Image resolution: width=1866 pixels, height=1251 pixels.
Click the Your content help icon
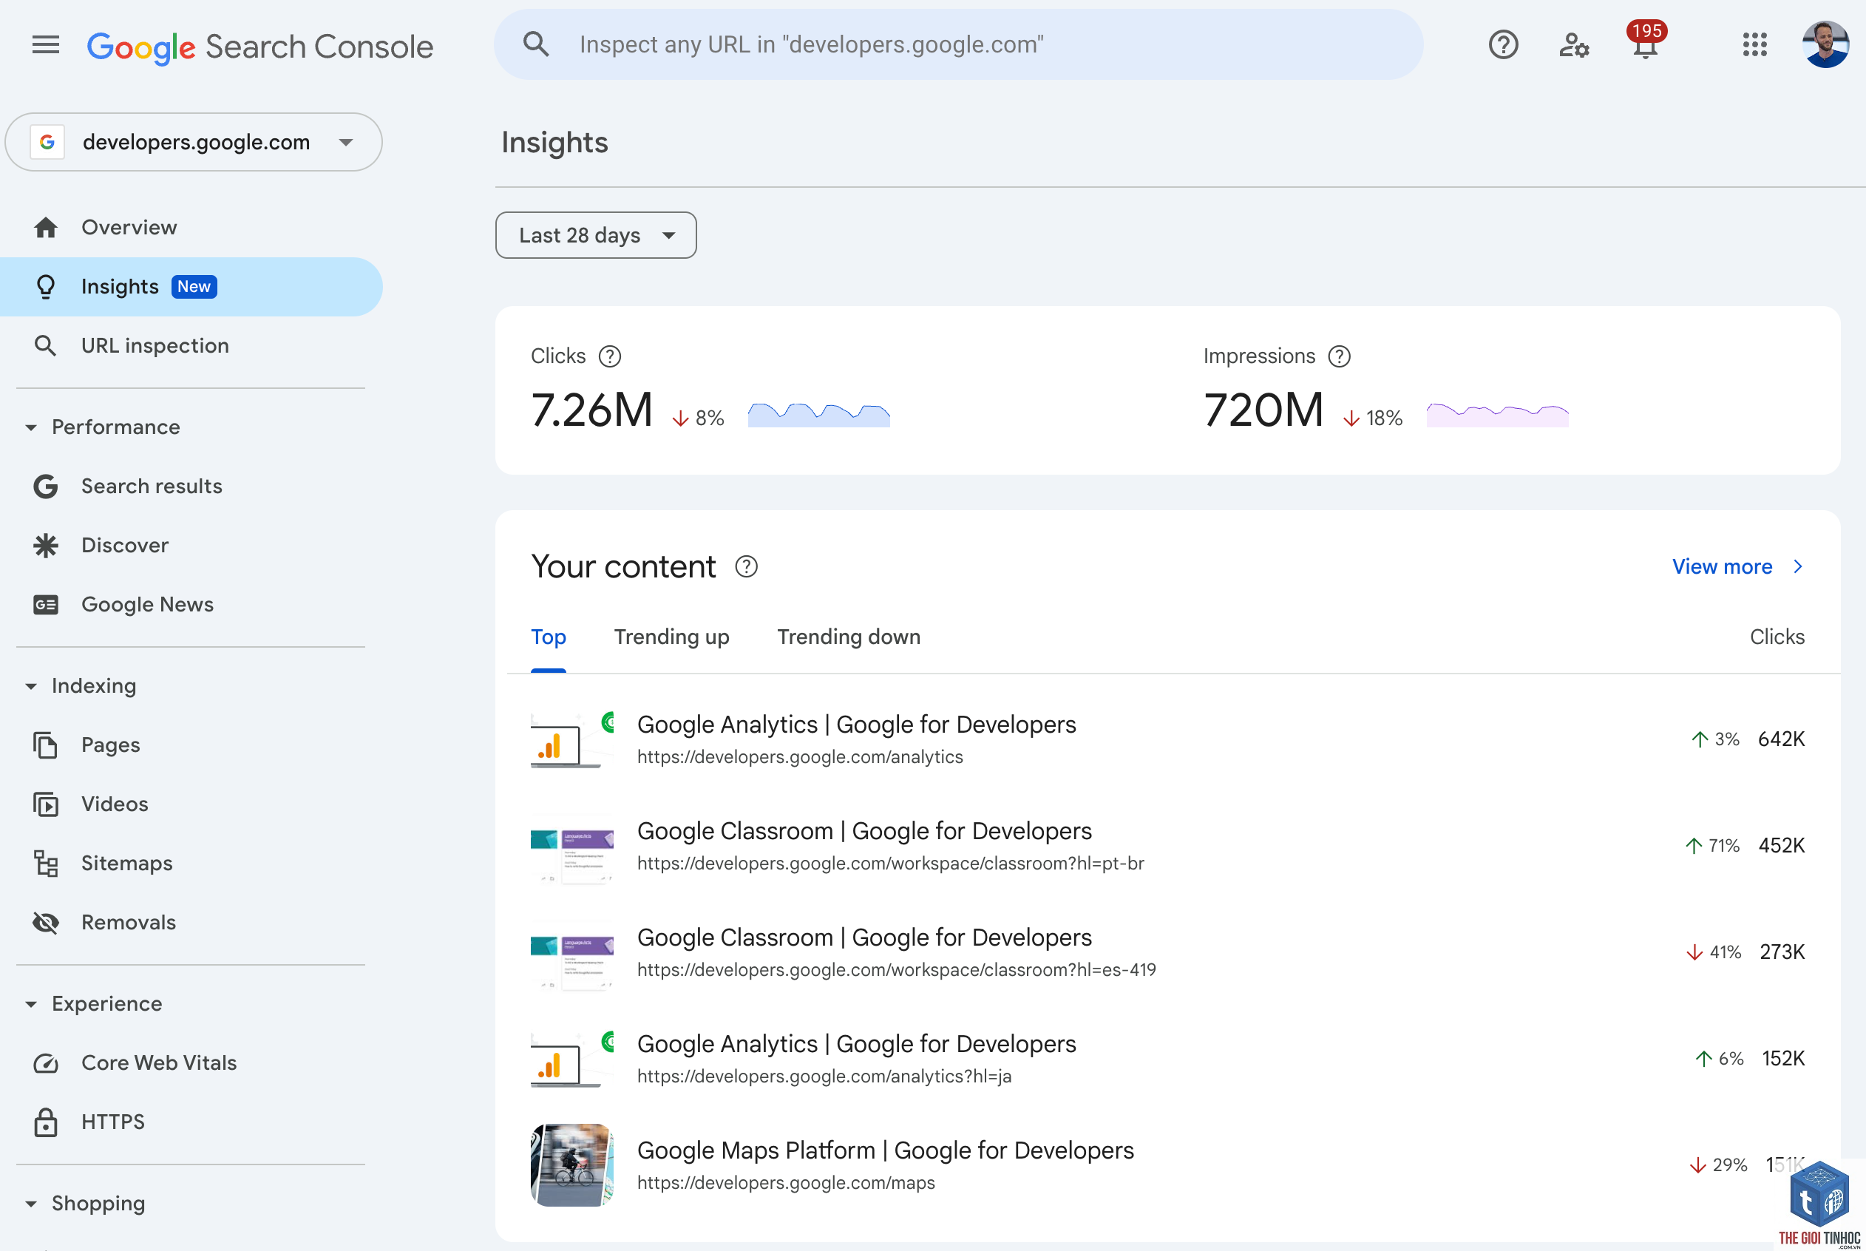coord(746,566)
